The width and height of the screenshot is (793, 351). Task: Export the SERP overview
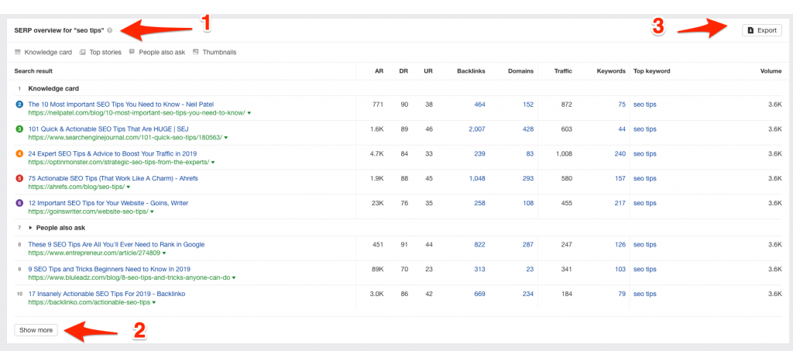click(x=762, y=30)
